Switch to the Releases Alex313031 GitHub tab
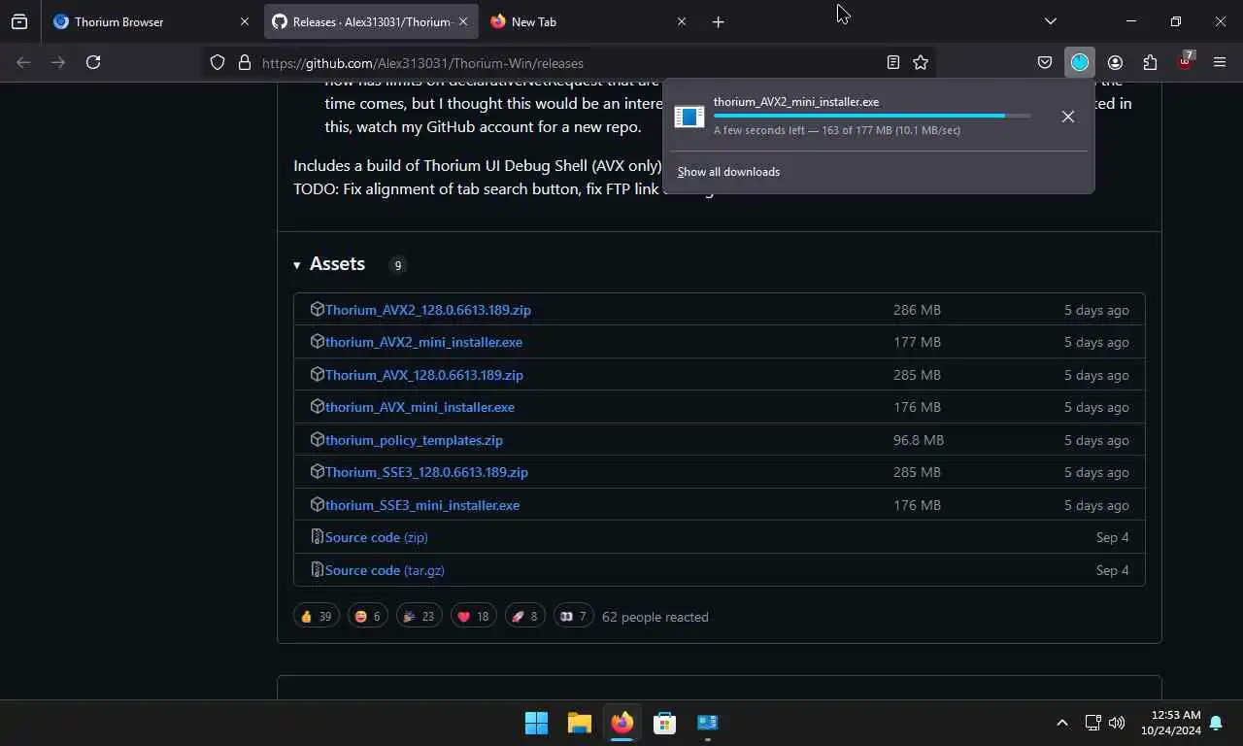Screen dimensions: 1243x746 tap(371, 21)
